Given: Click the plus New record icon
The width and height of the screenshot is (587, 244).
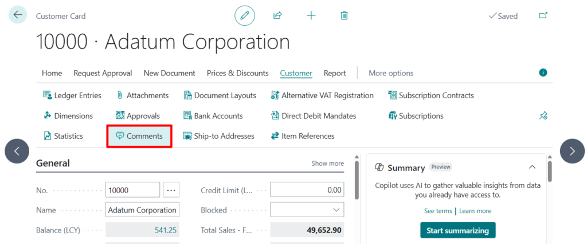Looking at the screenshot, I should tap(311, 15).
